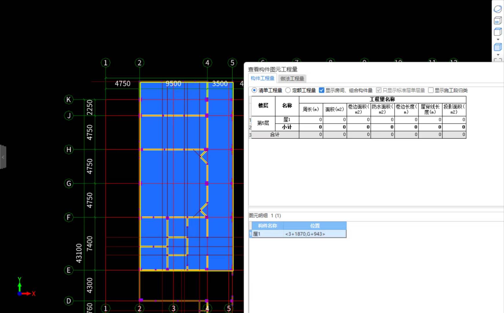Click the 构件名称 column header
Viewport: 504px width, 313px height.
click(x=267, y=226)
